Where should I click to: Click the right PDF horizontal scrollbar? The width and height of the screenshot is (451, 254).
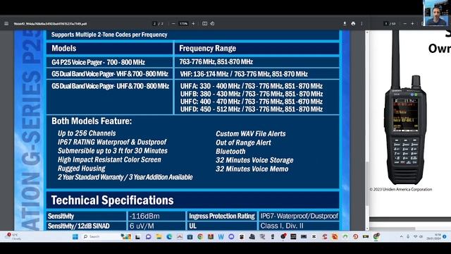coord(393,229)
